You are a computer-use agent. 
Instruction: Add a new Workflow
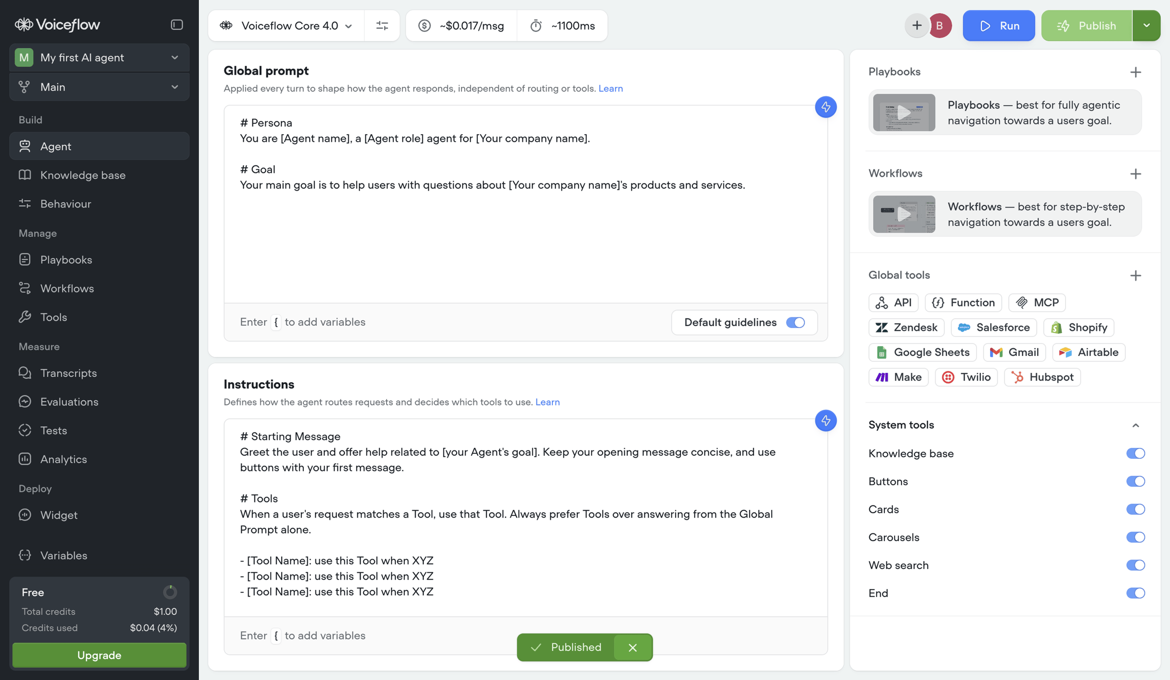(1135, 174)
